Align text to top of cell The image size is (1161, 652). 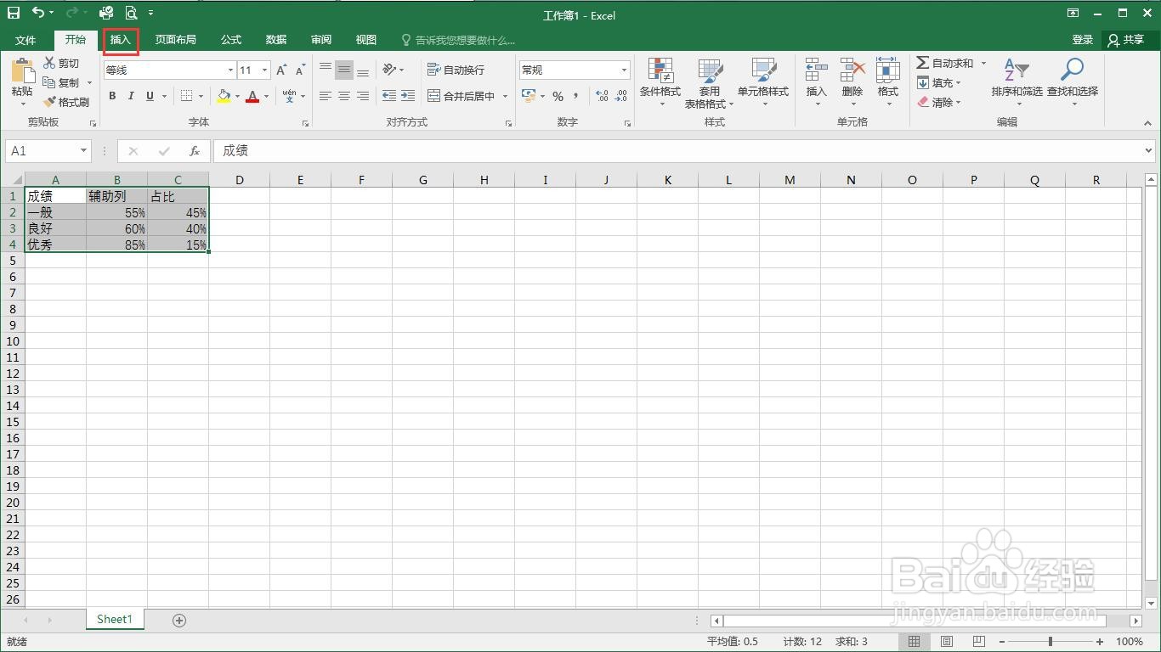[326, 70]
